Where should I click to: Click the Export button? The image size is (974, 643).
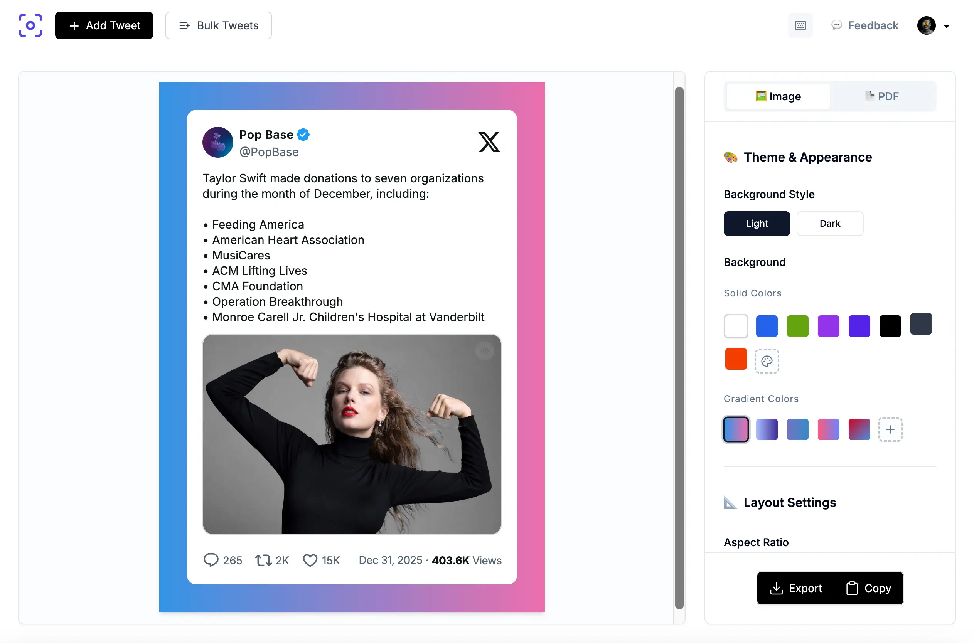pyautogui.click(x=795, y=588)
